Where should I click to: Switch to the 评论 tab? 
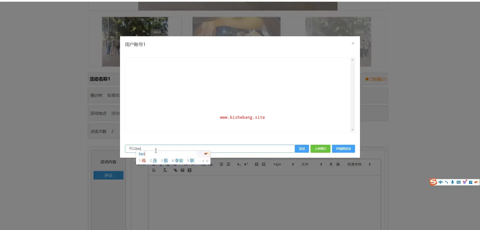[108, 175]
